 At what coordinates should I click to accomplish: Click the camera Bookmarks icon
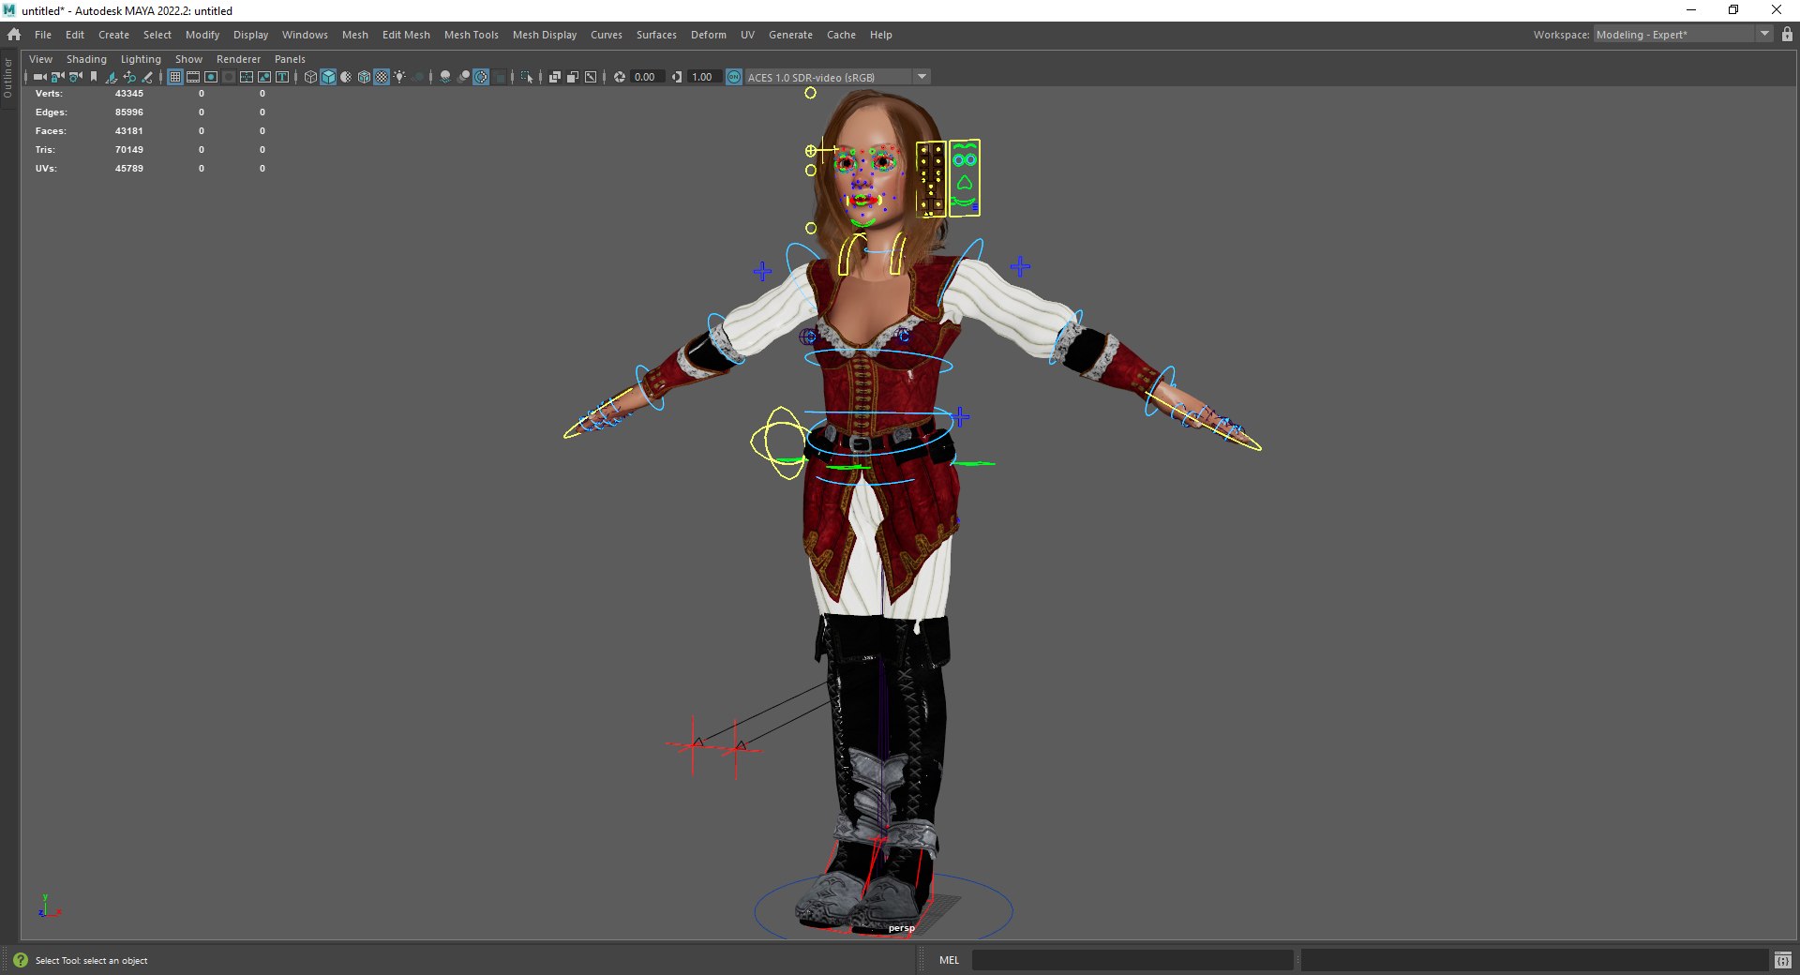point(94,77)
